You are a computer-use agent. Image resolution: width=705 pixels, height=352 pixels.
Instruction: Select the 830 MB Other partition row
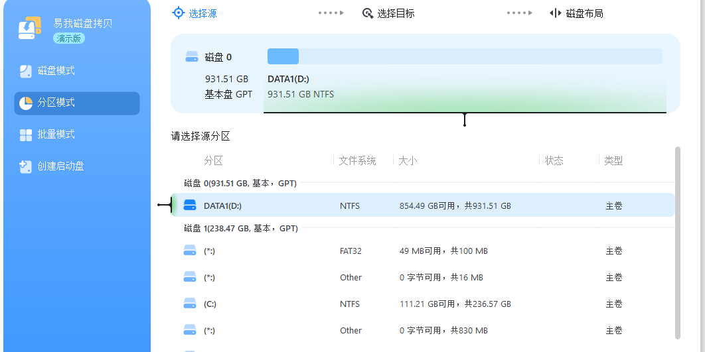coord(422,330)
